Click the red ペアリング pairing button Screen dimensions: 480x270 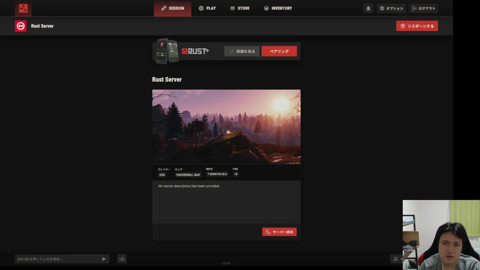click(x=279, y=51)
